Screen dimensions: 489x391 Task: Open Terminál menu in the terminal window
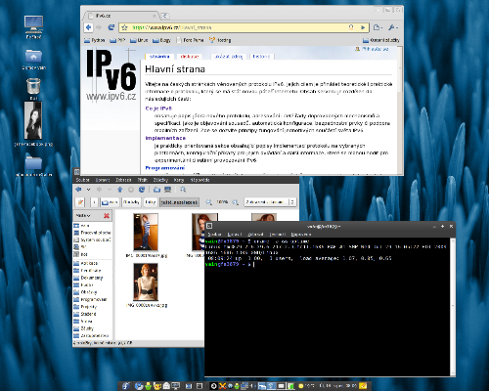[x=278, y=235]
